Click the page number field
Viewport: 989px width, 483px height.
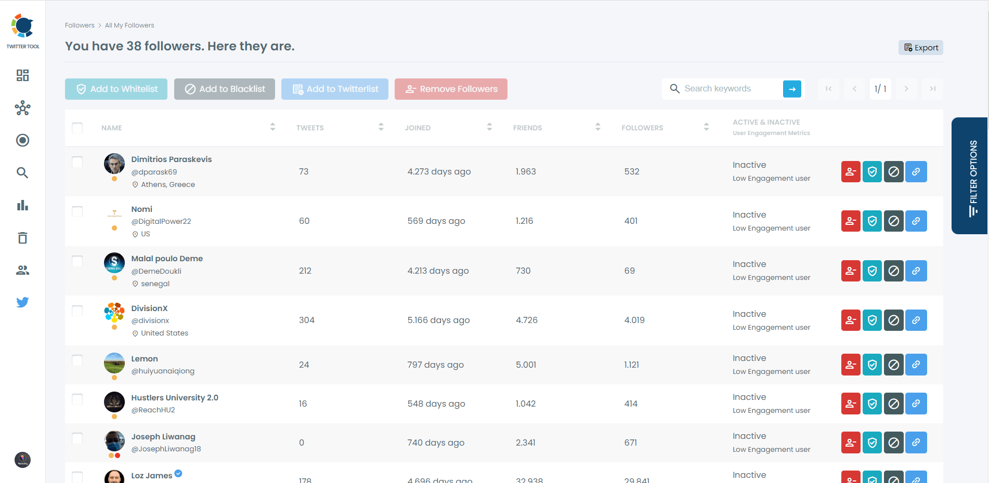point(880,89)
